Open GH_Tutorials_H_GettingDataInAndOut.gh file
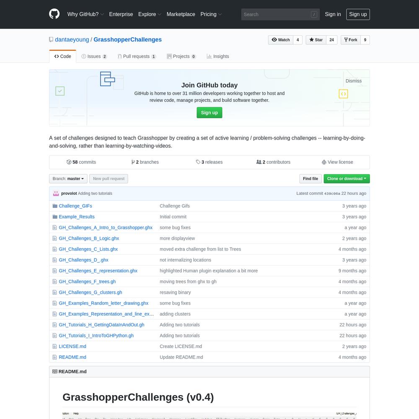 [101, 325]
